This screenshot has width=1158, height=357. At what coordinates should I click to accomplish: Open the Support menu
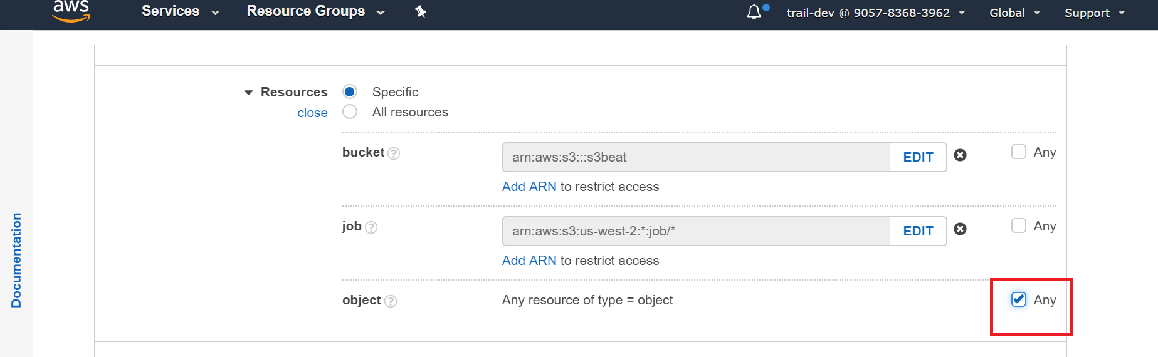1094,13
